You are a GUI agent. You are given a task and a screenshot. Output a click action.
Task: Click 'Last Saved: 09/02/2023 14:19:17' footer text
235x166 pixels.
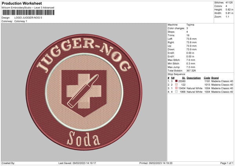pos(77,163)
